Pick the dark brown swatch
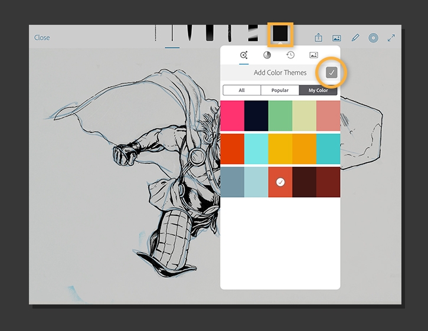 click(305, 182)
